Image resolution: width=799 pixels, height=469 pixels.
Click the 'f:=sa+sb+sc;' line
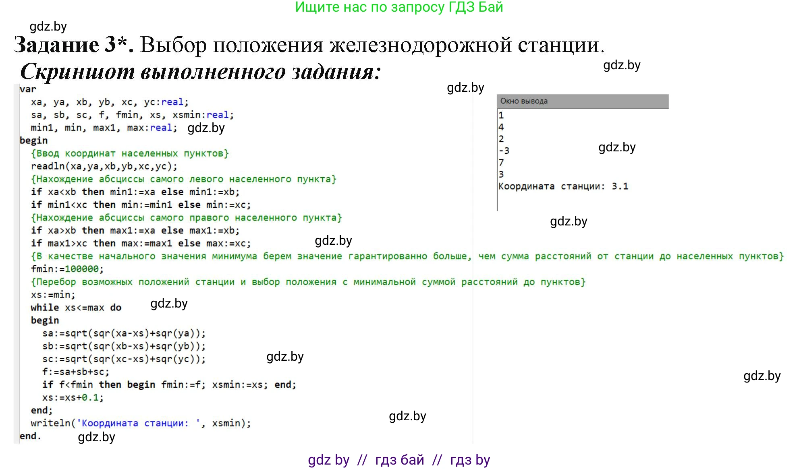(x=76, y=372)
